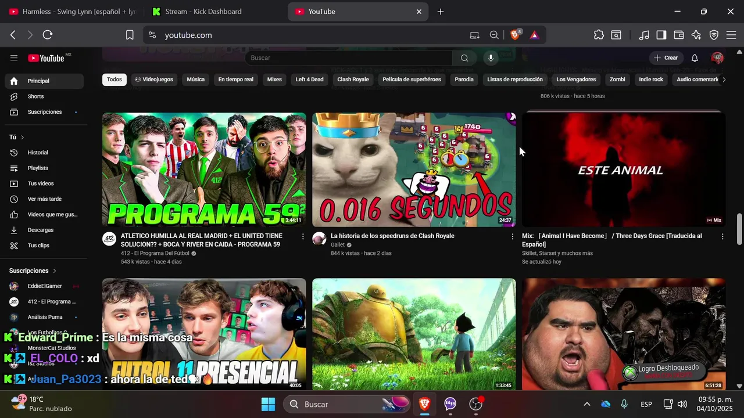Screen dimensions: 744x418
Task: Open the account avatar menu
Action: 717,57
